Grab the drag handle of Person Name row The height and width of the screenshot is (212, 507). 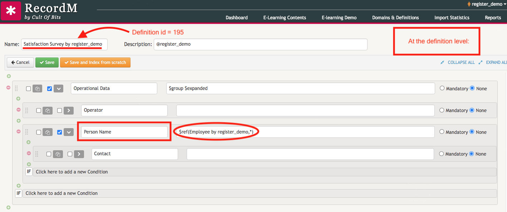point(26,132)
